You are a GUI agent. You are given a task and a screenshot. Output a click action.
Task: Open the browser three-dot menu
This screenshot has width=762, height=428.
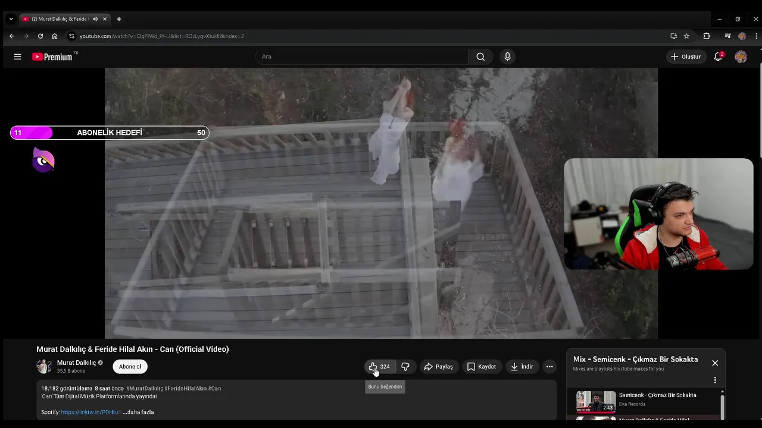(756, 36)
